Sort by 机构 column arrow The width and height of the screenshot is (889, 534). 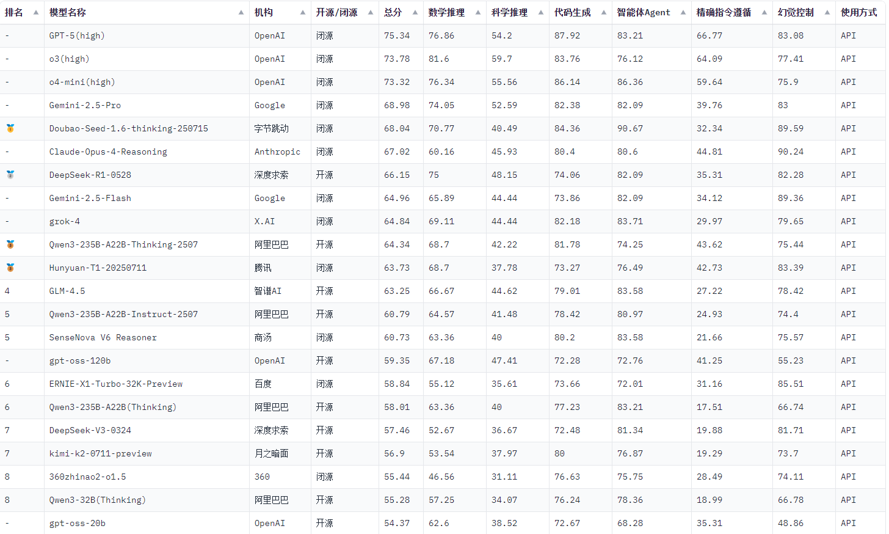click(303, 12)
